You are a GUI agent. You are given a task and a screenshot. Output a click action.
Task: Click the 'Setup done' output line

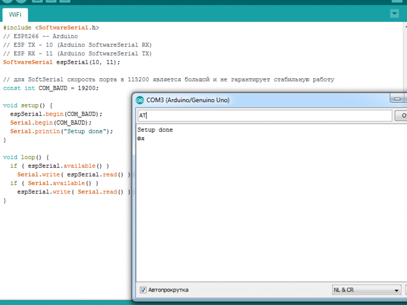pos(155,130)
